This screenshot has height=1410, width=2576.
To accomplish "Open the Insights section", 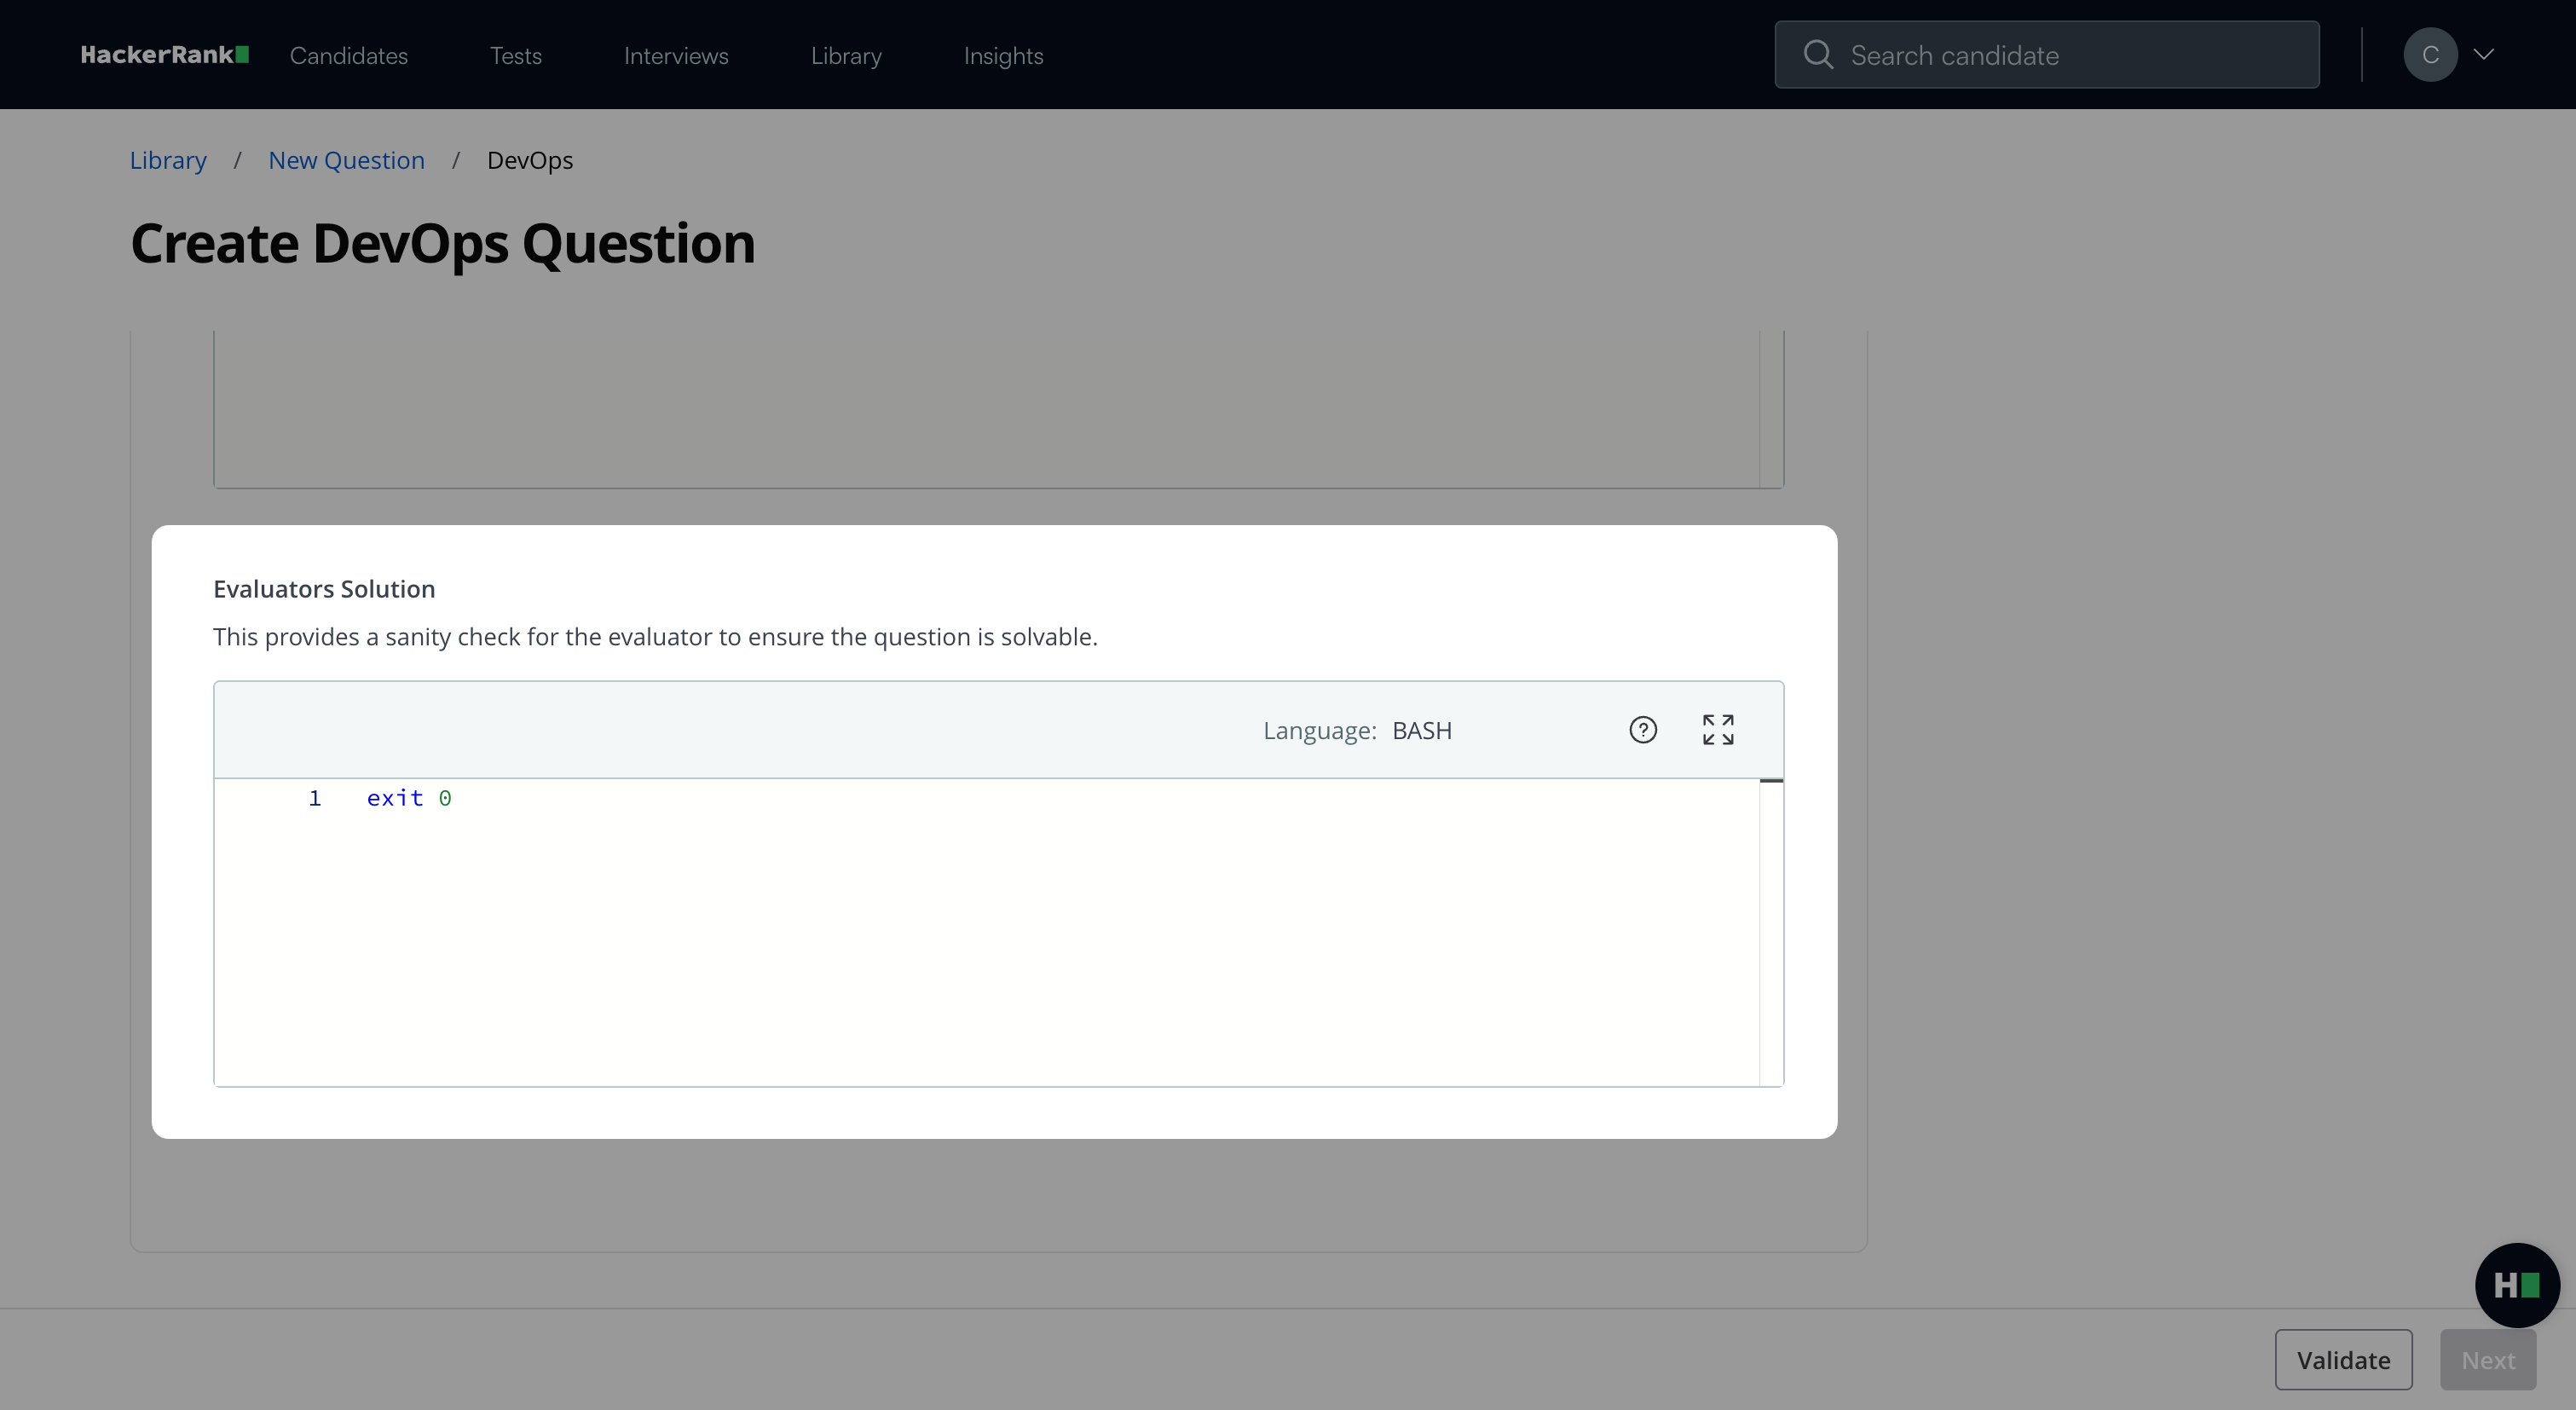I will [x=1002, y=56].
